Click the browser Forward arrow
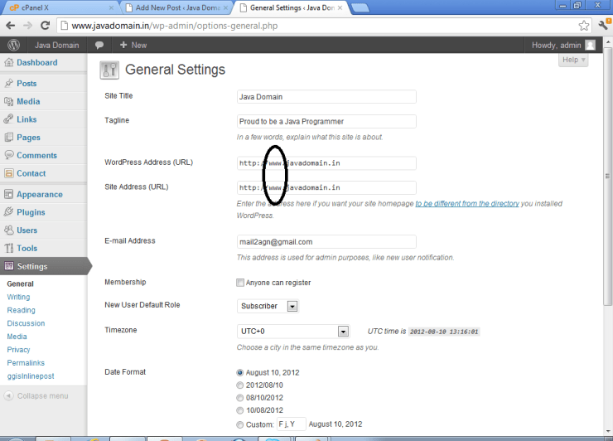Viewport: 613px width, 441px height. (x=28, y=26)
